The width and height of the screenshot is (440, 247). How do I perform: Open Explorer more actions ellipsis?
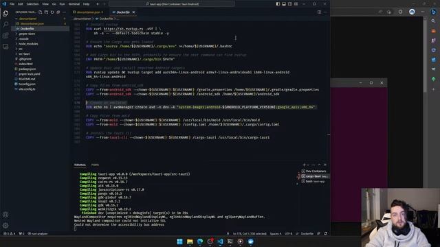[64, 12]
